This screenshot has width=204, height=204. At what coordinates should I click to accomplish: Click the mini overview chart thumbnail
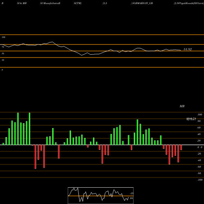(x=101, y=195)
